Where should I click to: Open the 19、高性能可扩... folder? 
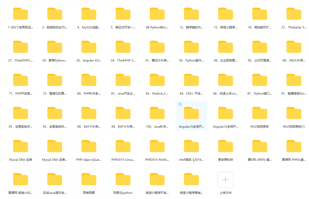[x=260, y=14]
